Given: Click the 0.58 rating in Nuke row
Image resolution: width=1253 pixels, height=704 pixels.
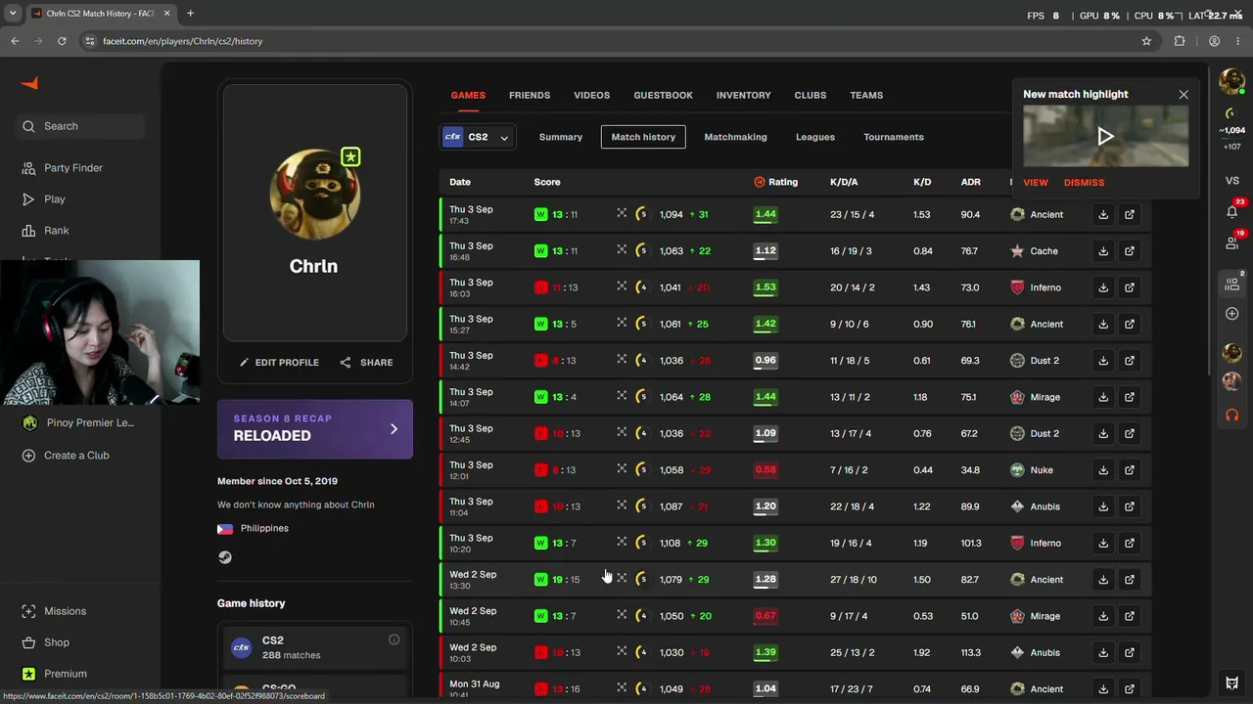Looking at the screenshot, I should (766, 470).
